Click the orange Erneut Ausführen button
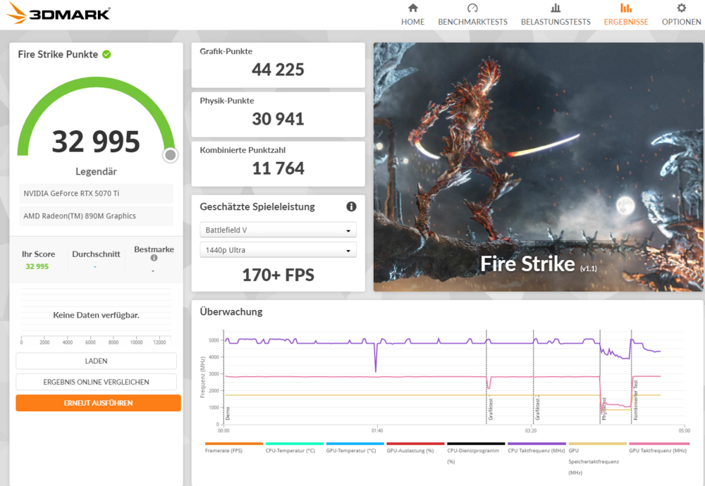This screenshot has width=705, height=486. [x=98, y=403]
